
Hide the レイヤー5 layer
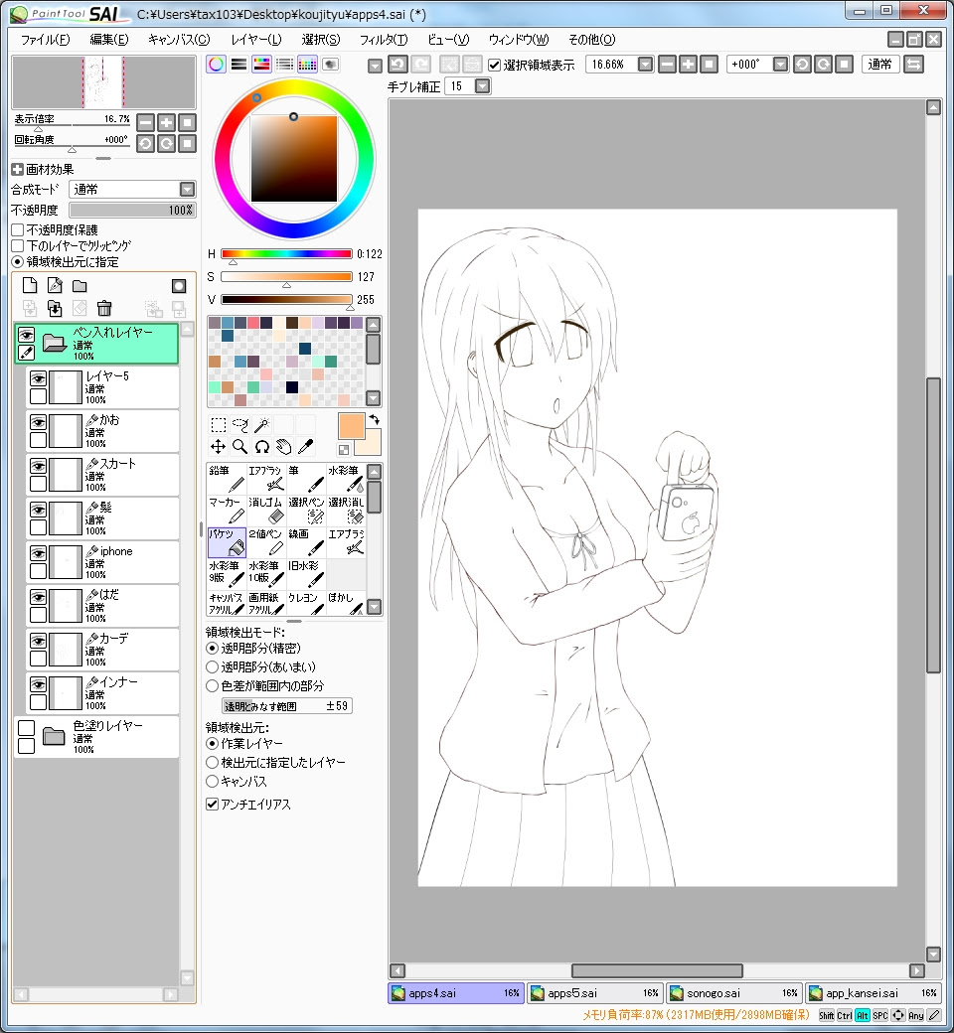click(38, 378)
